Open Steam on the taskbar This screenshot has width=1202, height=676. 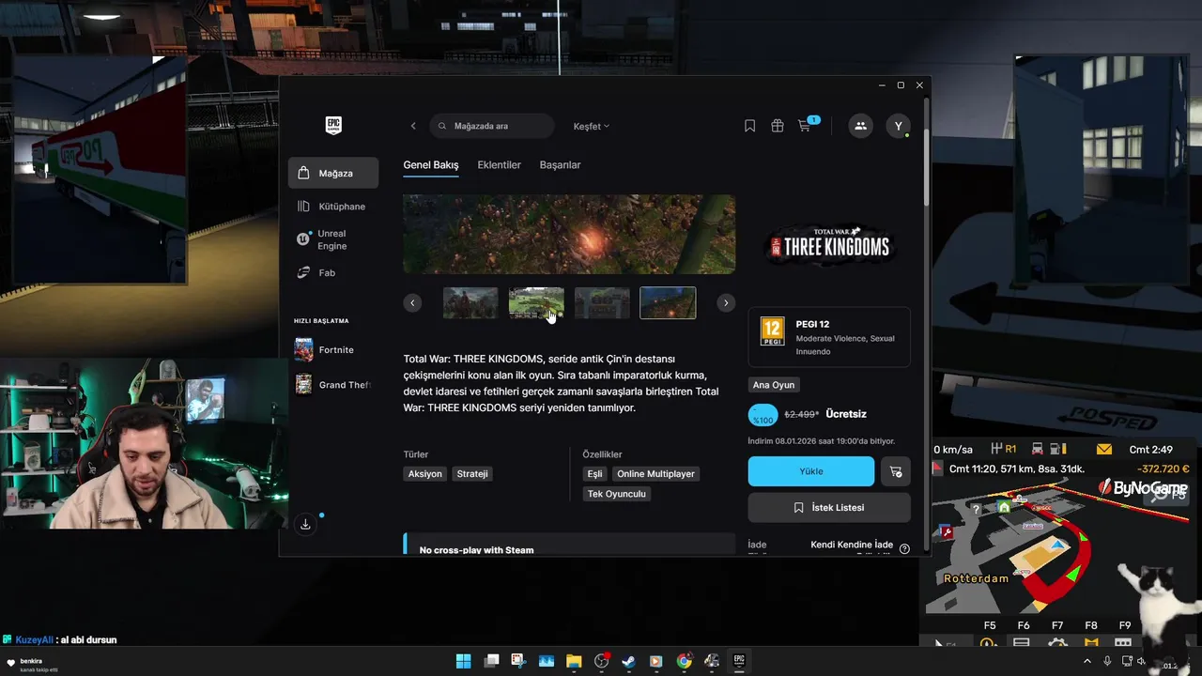tap(628, 661)
